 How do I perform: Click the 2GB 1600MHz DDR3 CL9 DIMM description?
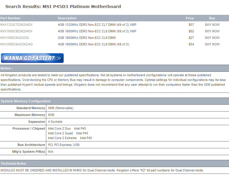(x=87, y=38)
